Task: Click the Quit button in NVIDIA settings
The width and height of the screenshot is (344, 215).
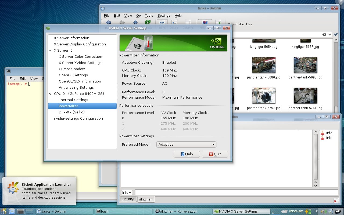Action: click(x=215, y=154)
